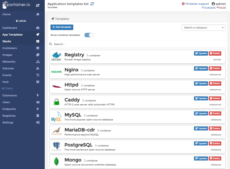Click the Networks sitemap icon

point(38,62)
